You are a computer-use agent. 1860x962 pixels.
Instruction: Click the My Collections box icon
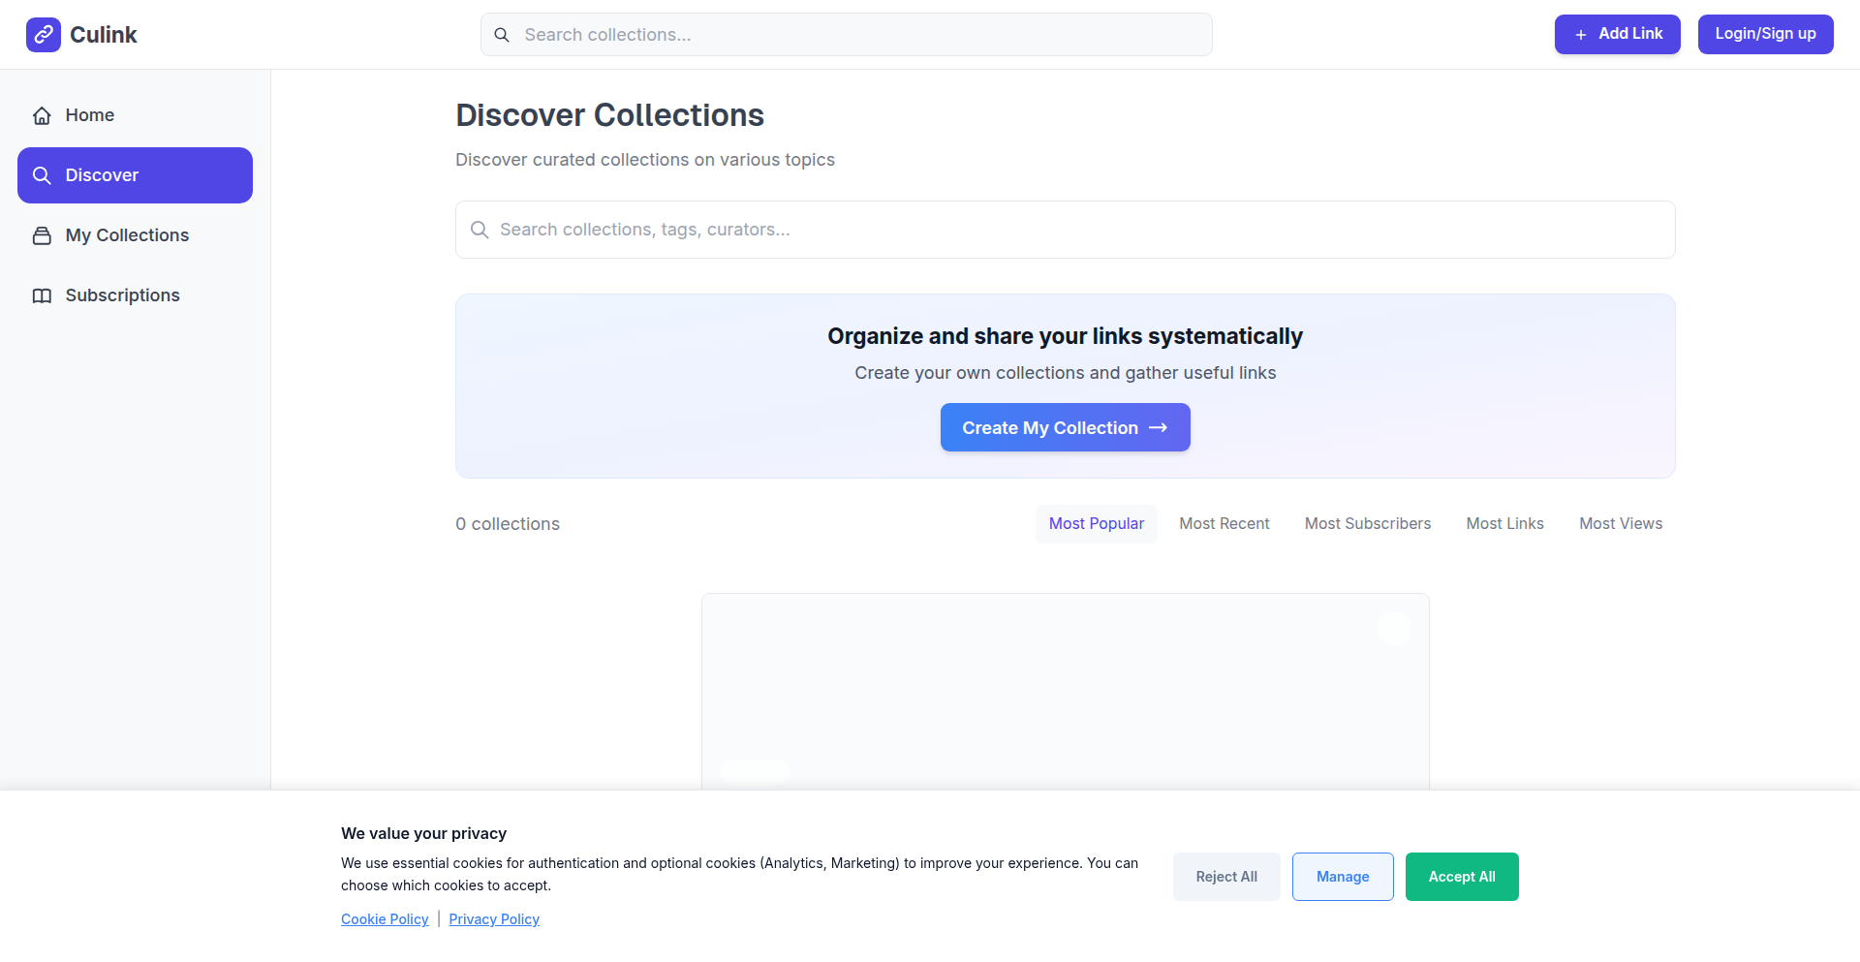pos(42,235)
